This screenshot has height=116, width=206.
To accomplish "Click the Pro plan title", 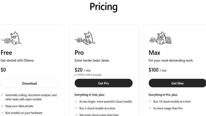I will tap(79, 53).
